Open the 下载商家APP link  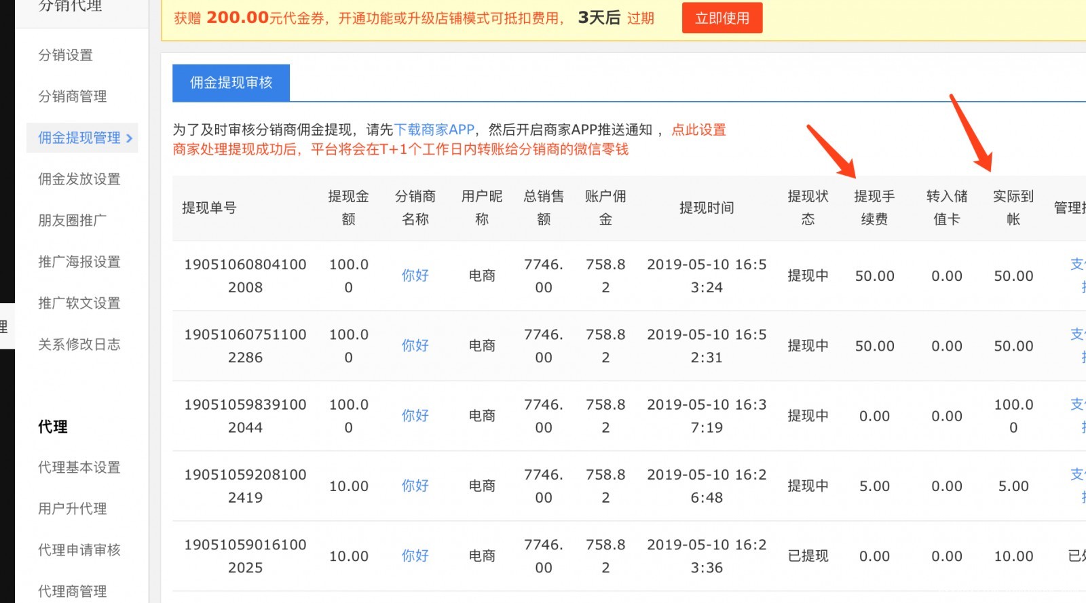434,130
